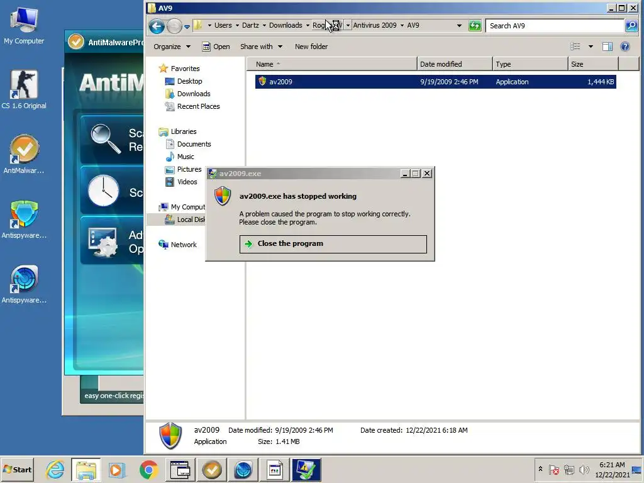Screen dimensions: 644x483
Task: Select Dartz in the breadcrumb path
Action: [x=250, y=25]
